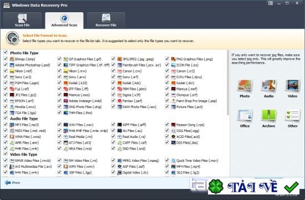Uncheck PNG Graphics Files (.png) checkbox
This screenshot has height=200, width=305.
[167, 59]
